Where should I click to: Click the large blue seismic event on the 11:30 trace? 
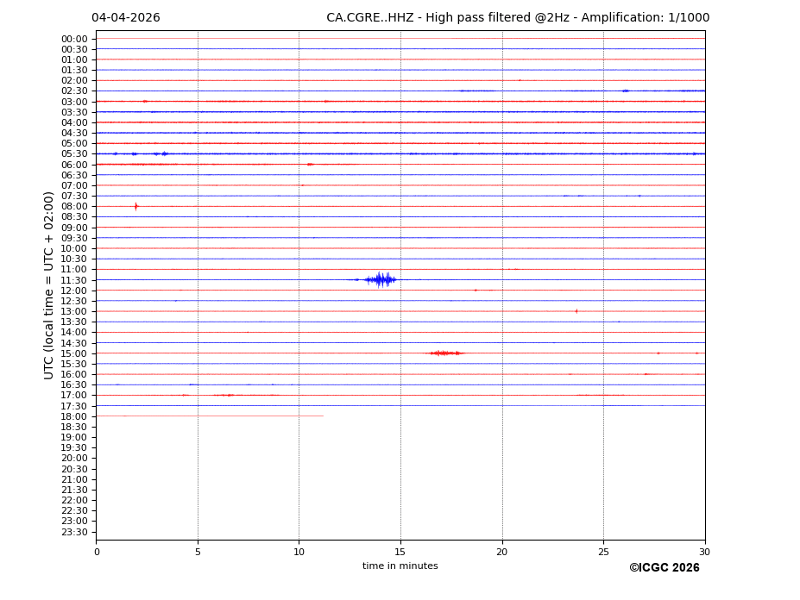pos(380,279)
